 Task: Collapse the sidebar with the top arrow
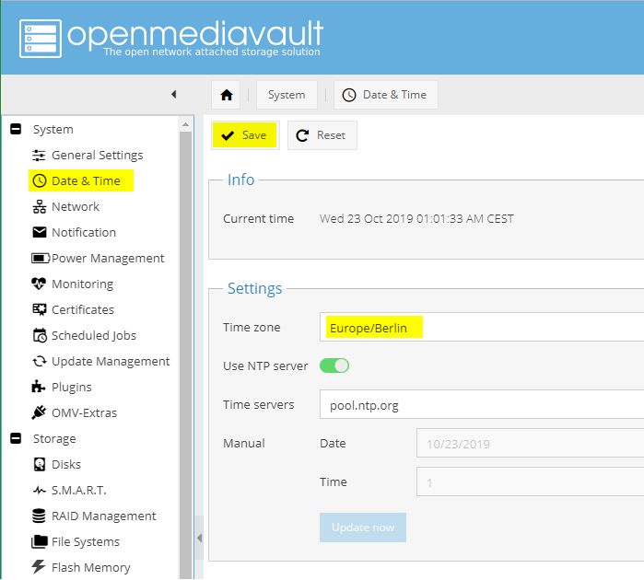[174, 95]
